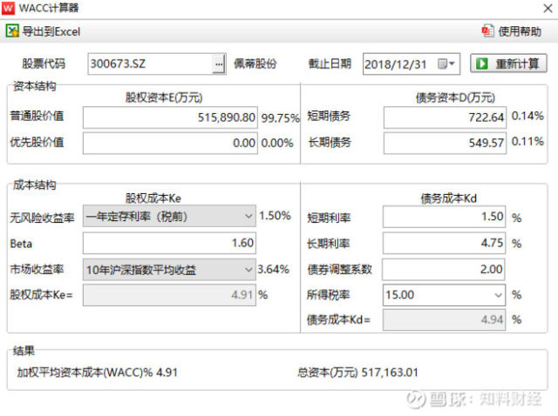
Task: Open the help document icon
Action: coord(487,31)
